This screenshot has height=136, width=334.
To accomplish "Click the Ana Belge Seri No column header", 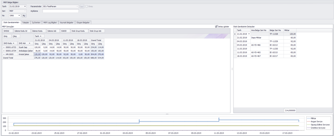I will 260,30.
